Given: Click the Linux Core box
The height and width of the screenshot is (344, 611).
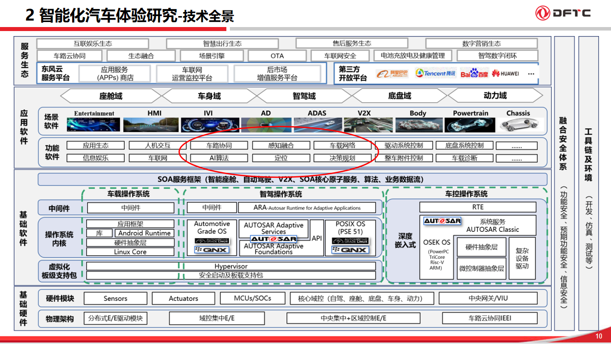Looking at the screenshot, I should 130,252.
